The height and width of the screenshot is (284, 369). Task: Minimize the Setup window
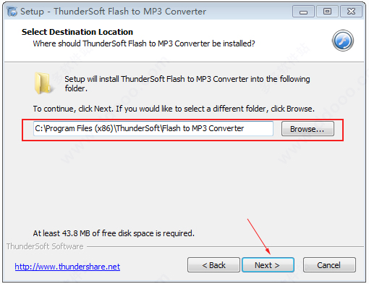pos(303,12)
